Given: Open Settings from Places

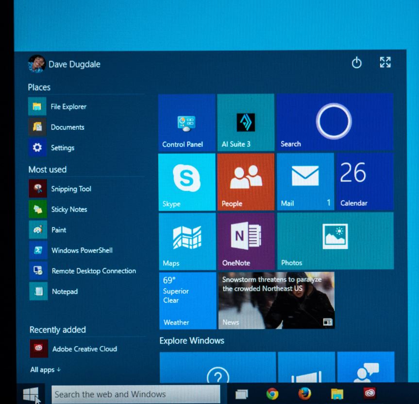Looking at the screenshot, I should [x=86, y=147].
